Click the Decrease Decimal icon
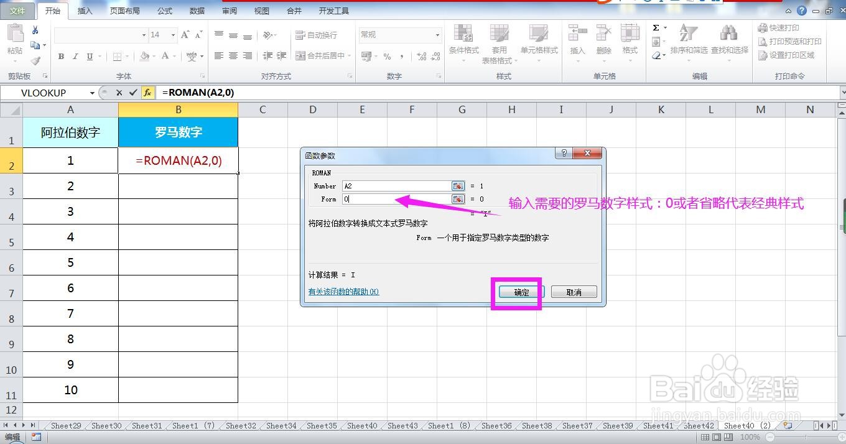Image resolution: width=846 pixels, height=444 pixels. click(x=435, y=57)
